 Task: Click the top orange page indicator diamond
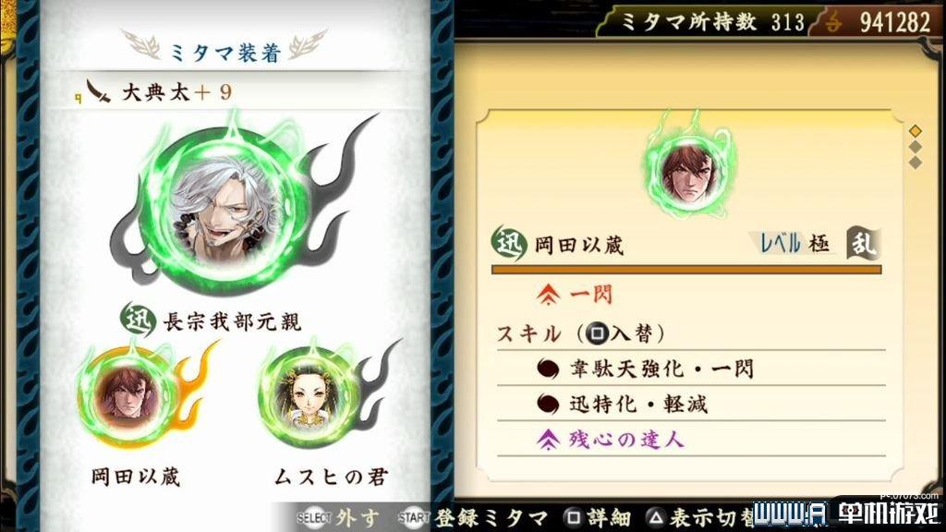click(x=916, y=131)
